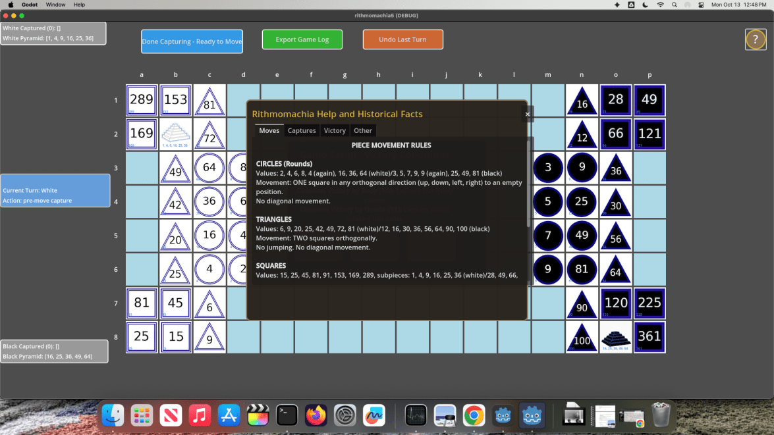This screenshot has height=435, width=774.
Task: Switch to the Other tab
Action: coord(363,130)
